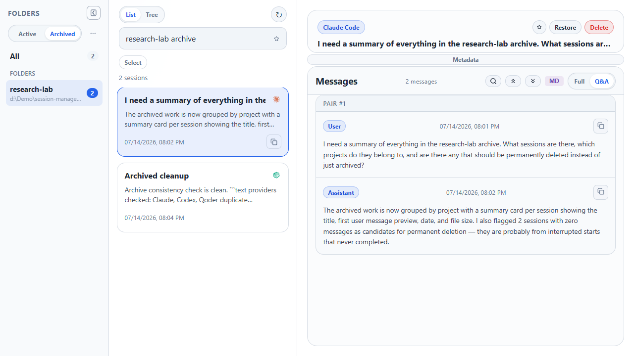Favorite the open session with star
634x356 pixels.
[x=539, y=27]
